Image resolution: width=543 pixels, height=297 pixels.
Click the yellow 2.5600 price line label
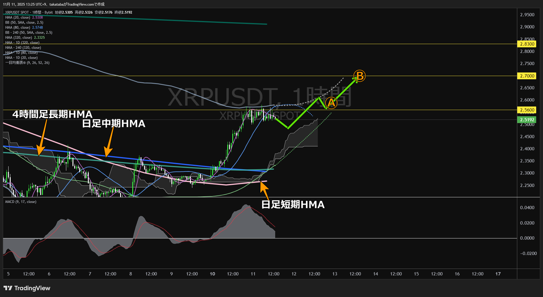pos(527,110)
